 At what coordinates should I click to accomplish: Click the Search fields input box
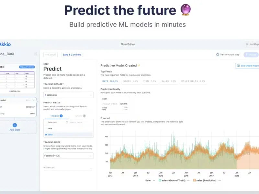pyautogui.click(x=79, y=123)
